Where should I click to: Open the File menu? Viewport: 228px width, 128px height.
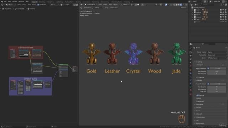pyautogui.click(x=5, y=1)
